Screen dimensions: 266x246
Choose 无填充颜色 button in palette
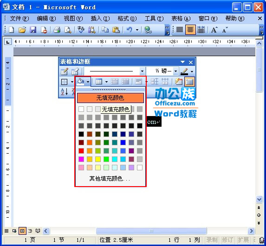pos(110,98)
